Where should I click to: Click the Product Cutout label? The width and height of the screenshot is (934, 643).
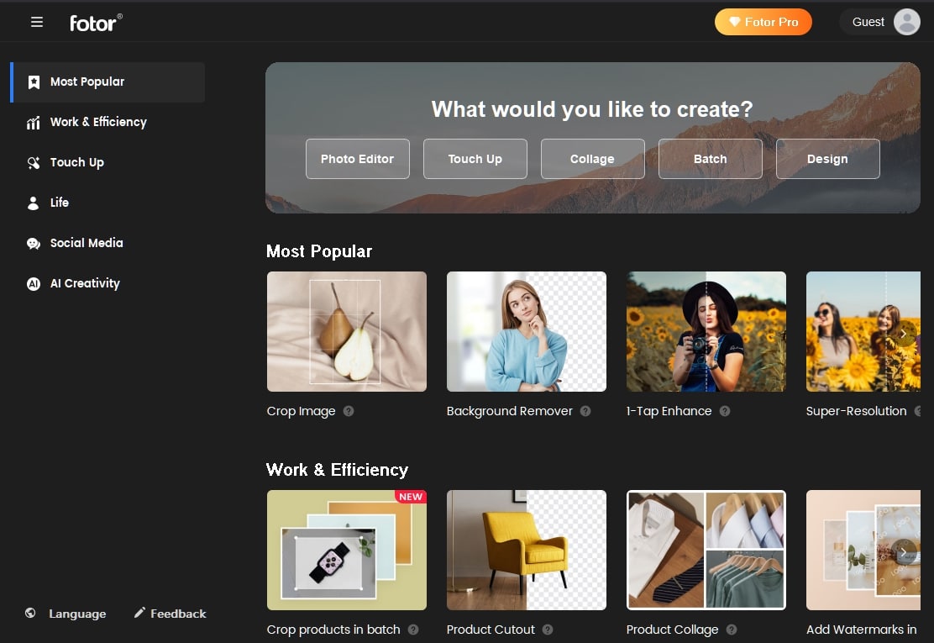[491, 630]
